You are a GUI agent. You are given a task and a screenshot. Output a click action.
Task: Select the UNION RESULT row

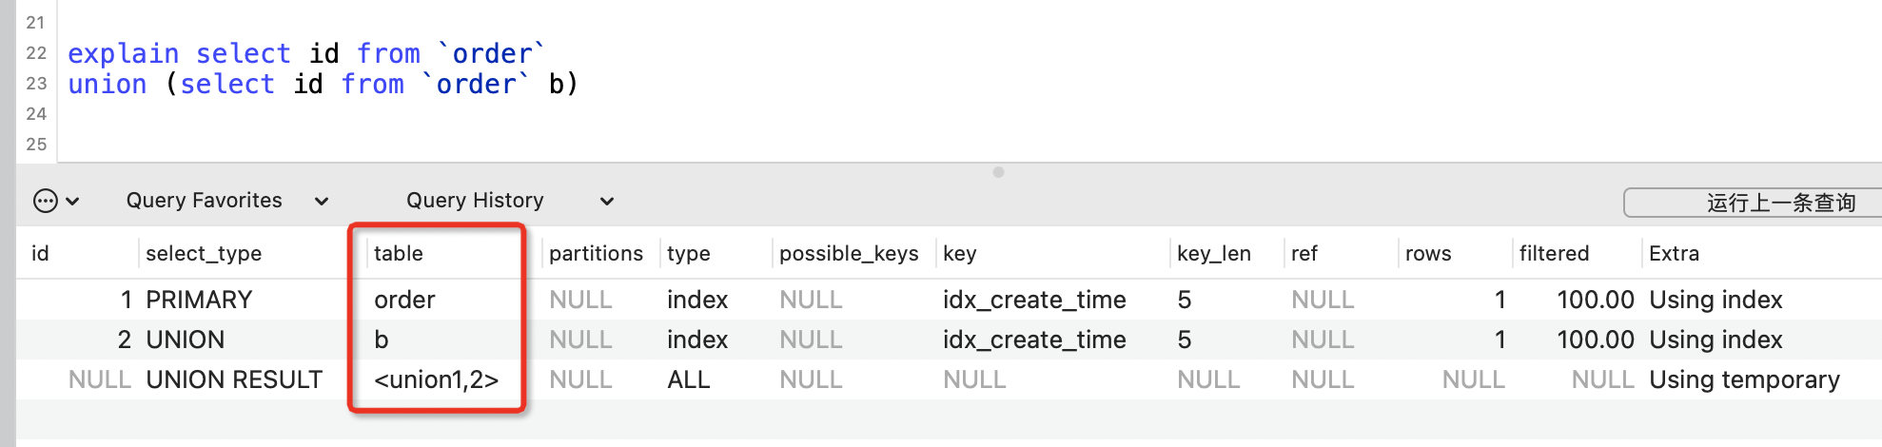pos(949,379)
